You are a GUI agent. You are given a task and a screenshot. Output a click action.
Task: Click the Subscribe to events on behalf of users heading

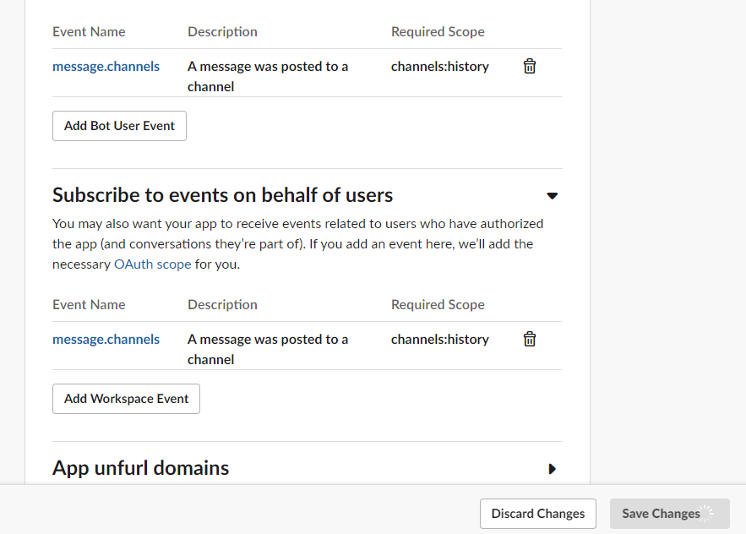223,195
